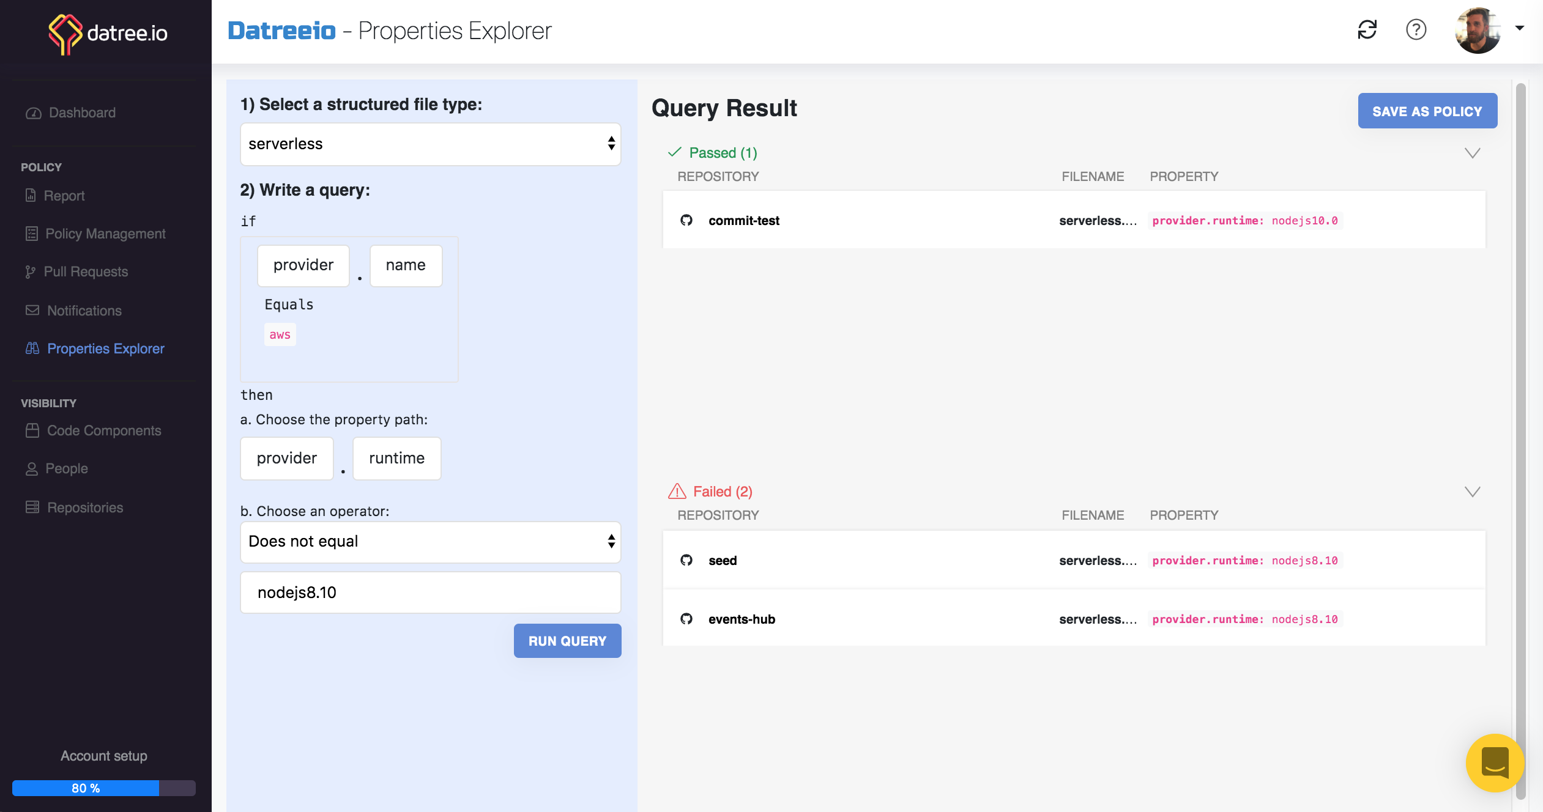Screen dimensions: 1543x812
Task: Click the Pull Requests branch icon
Action: 31,272
